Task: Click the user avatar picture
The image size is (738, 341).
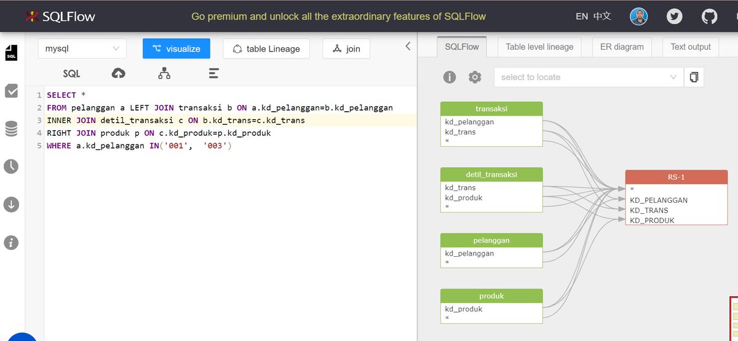Action: [x=639, y=17]
